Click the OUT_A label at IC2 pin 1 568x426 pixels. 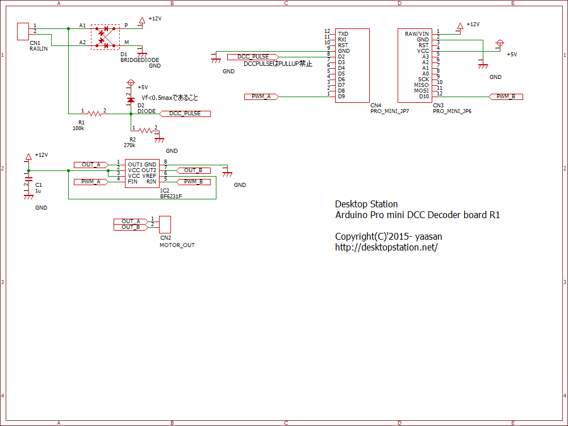91,165
